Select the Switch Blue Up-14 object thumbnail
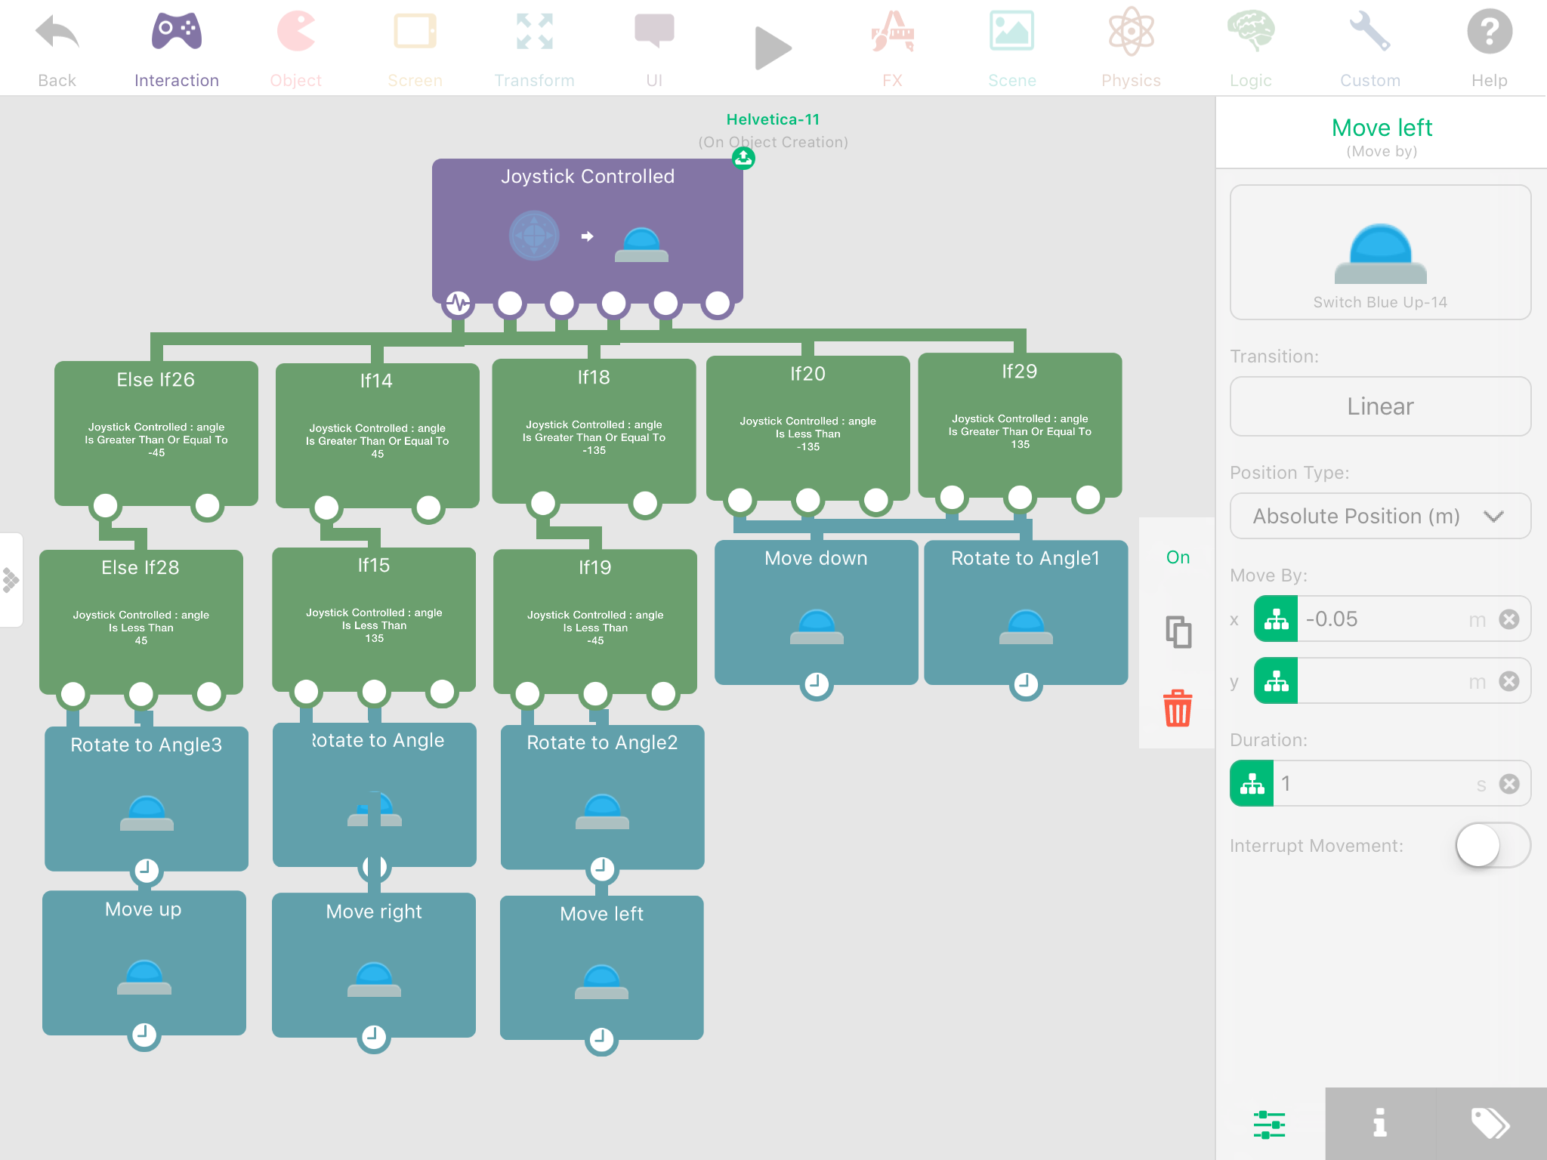The width and height of the screenshot is (1547, 1160). point(1379,252)
